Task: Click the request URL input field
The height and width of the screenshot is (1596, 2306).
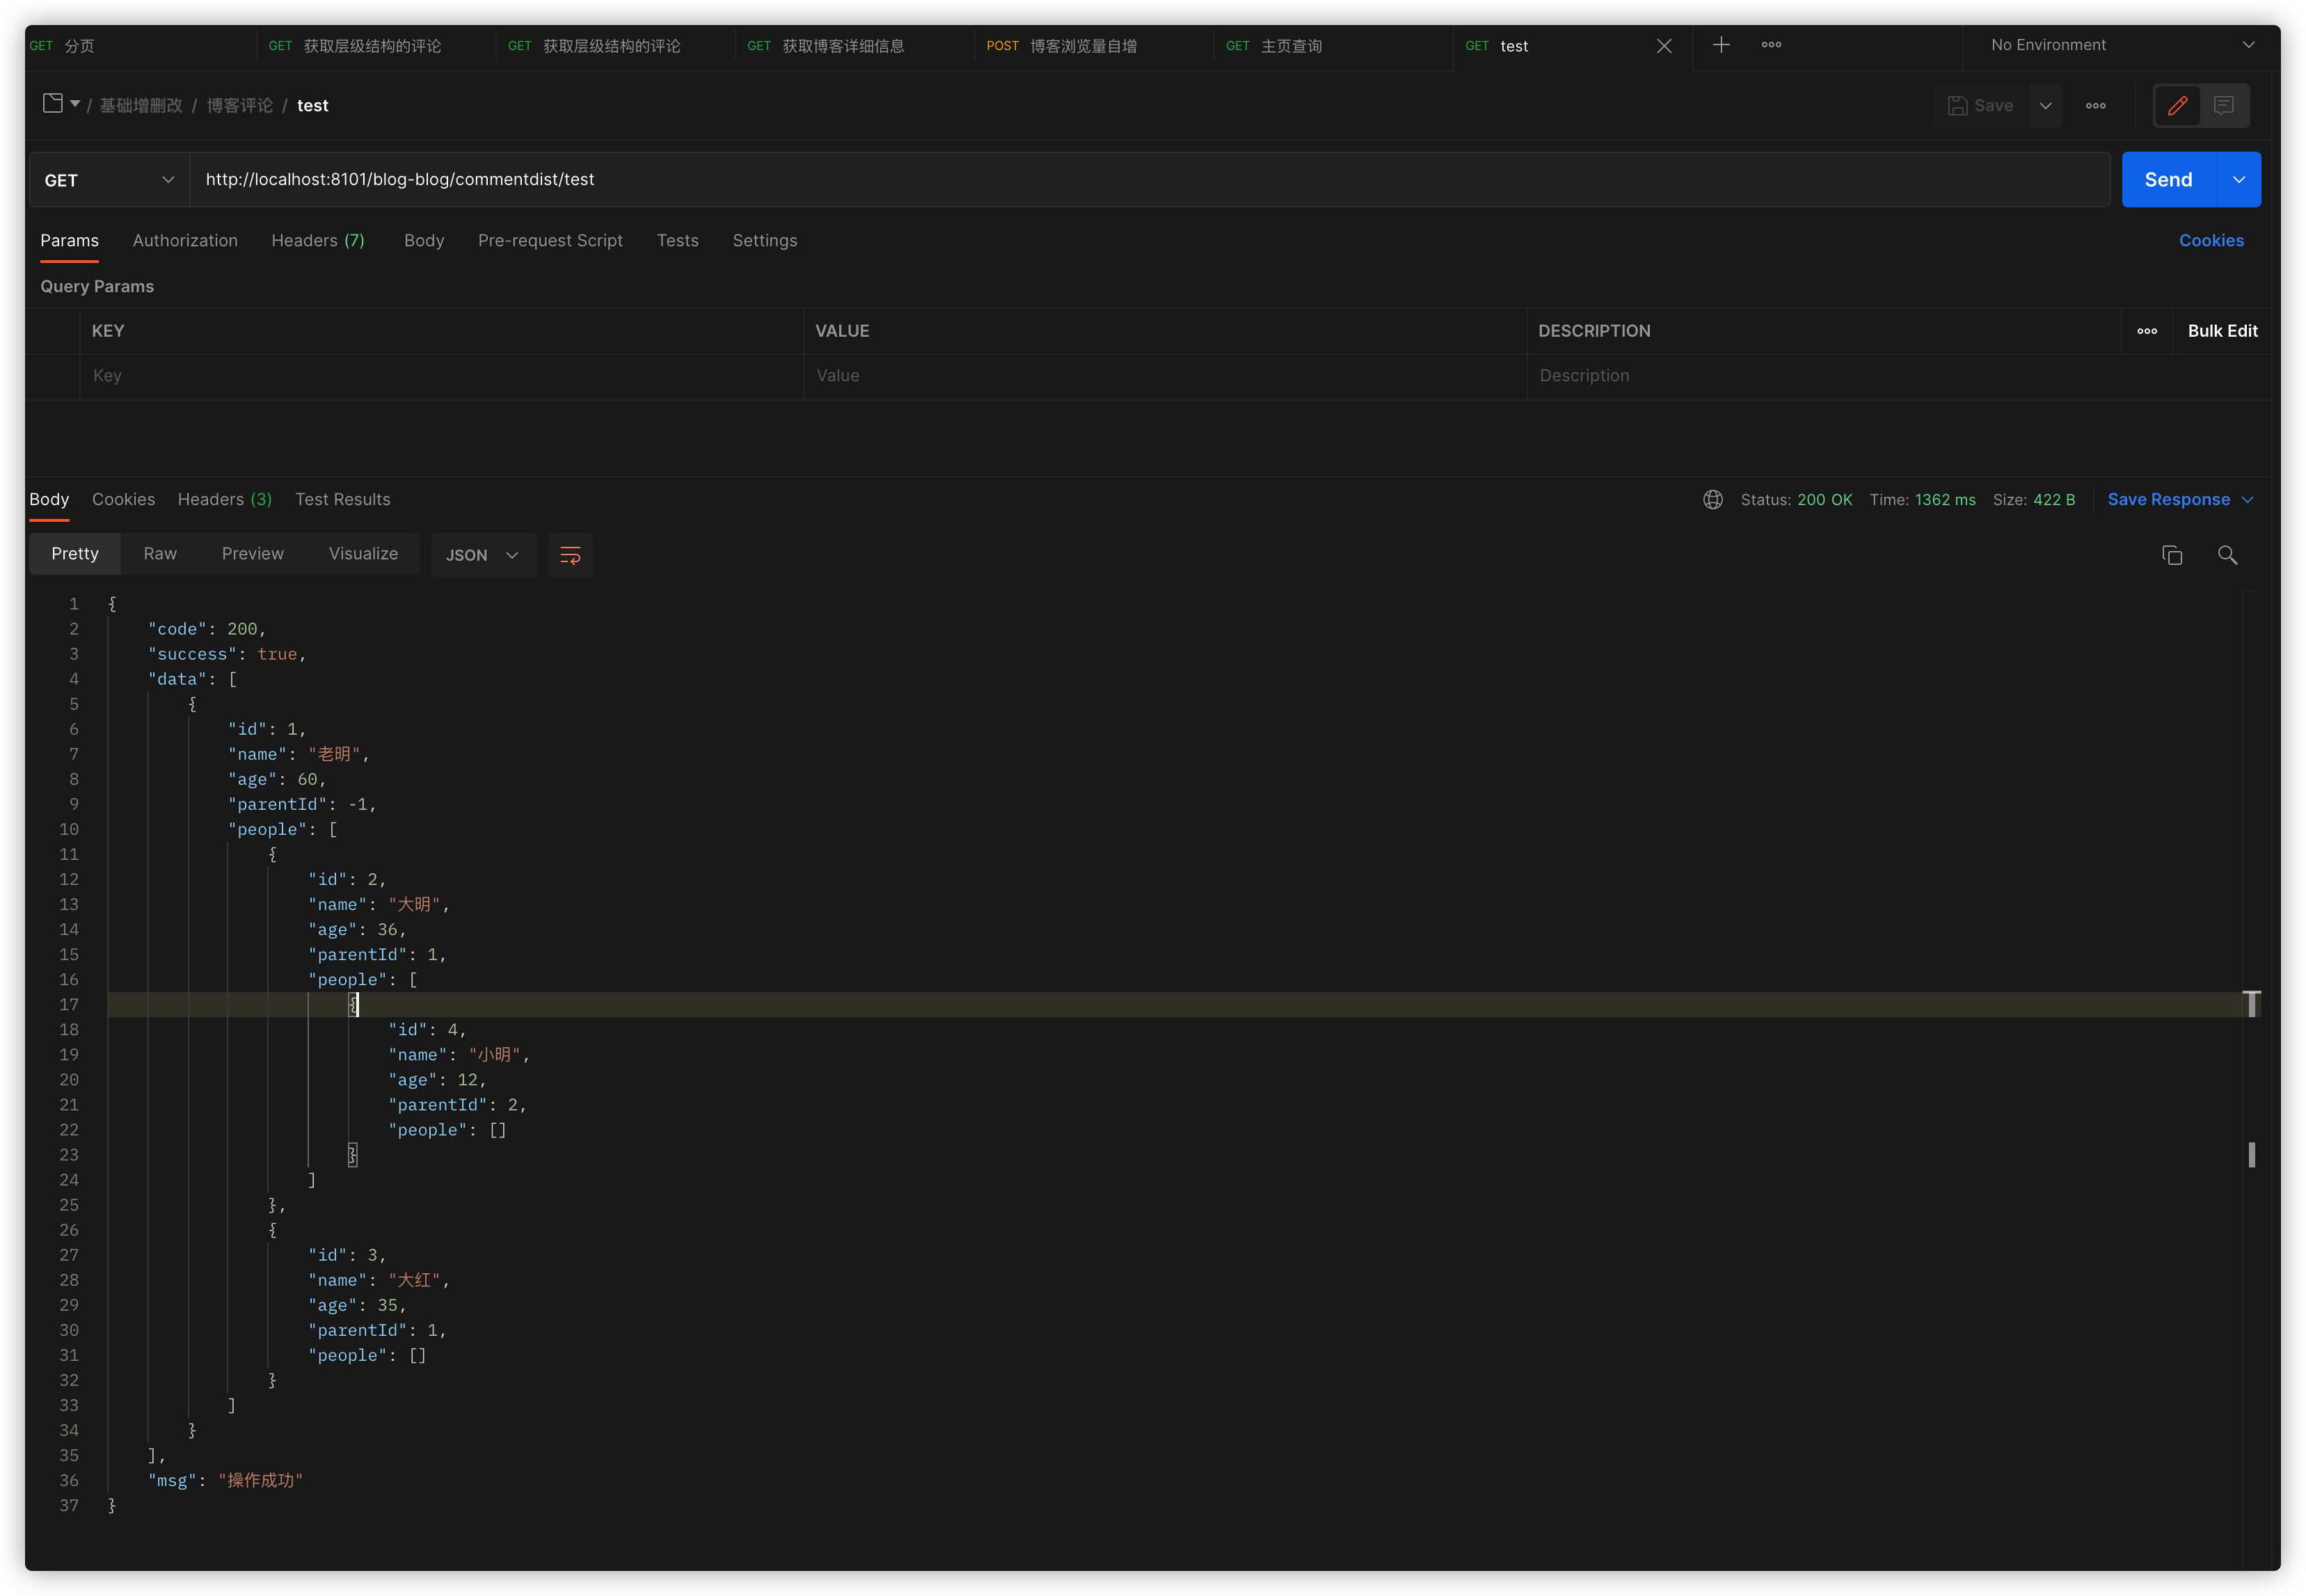Action: pos(1150,180)
